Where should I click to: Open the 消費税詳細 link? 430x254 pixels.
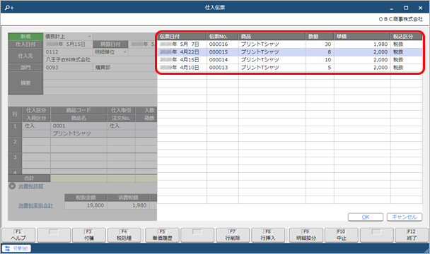coord(30,186)
